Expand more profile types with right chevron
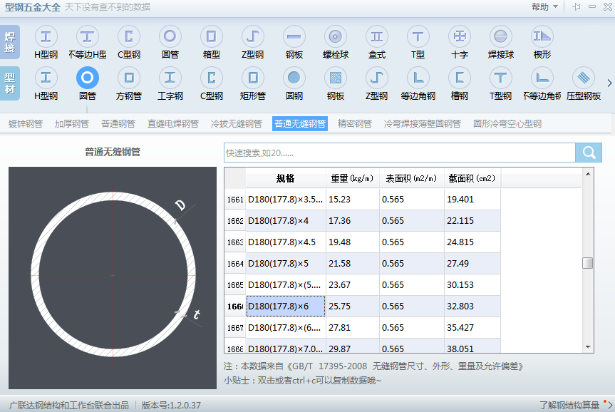The image size is (615, 412). click(609, 83)
